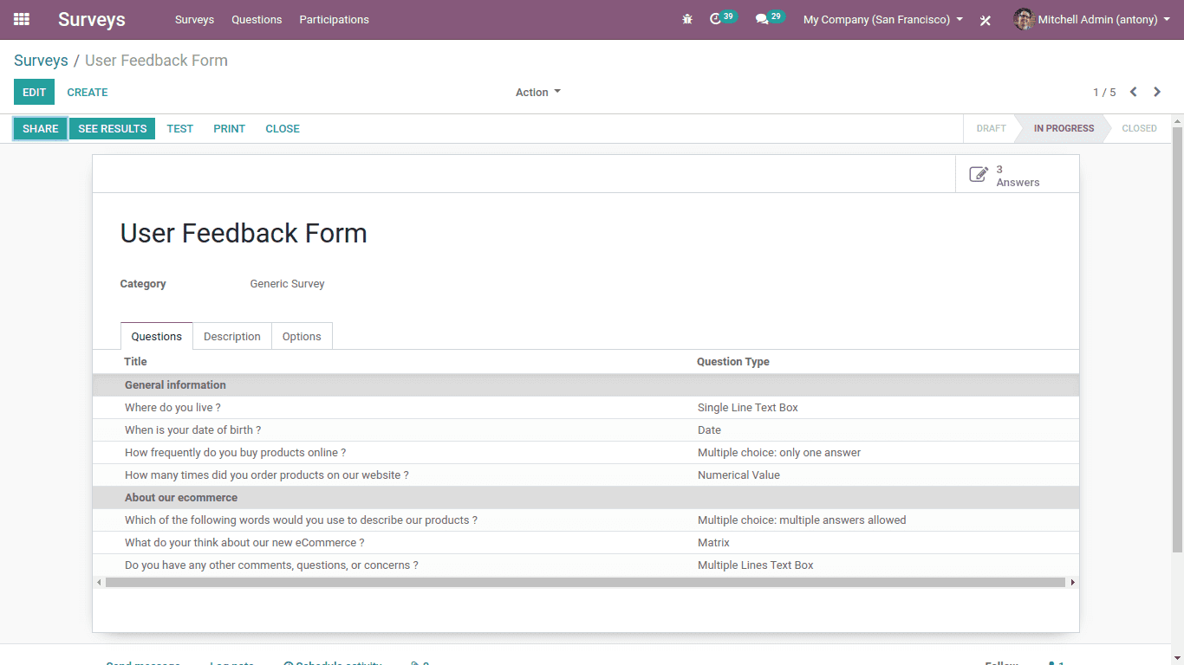Switch to the Options tab
This screenshot has width=1184, height=665.
[x=302, y=336]
